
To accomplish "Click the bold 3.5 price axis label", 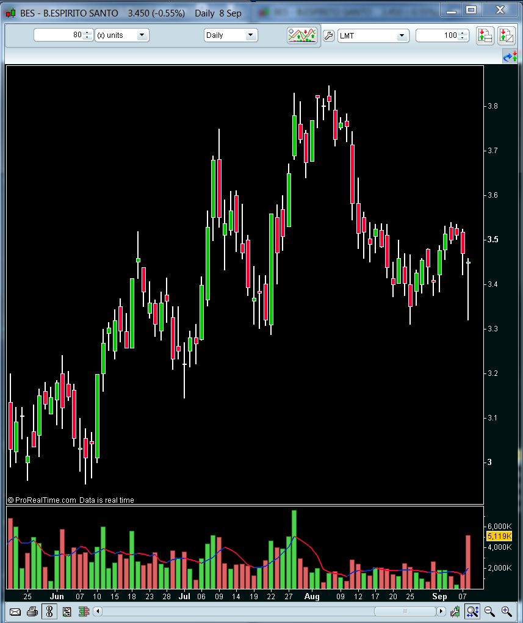I will pos(492,240).
